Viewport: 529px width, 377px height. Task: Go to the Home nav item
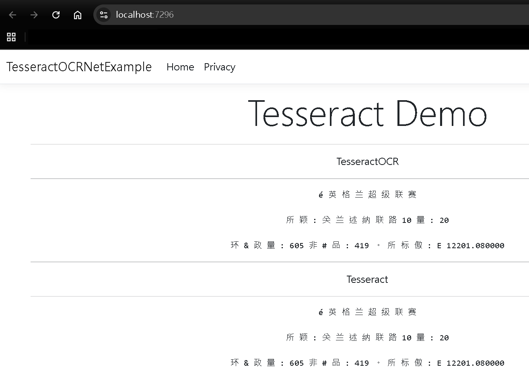coord(180,67)
